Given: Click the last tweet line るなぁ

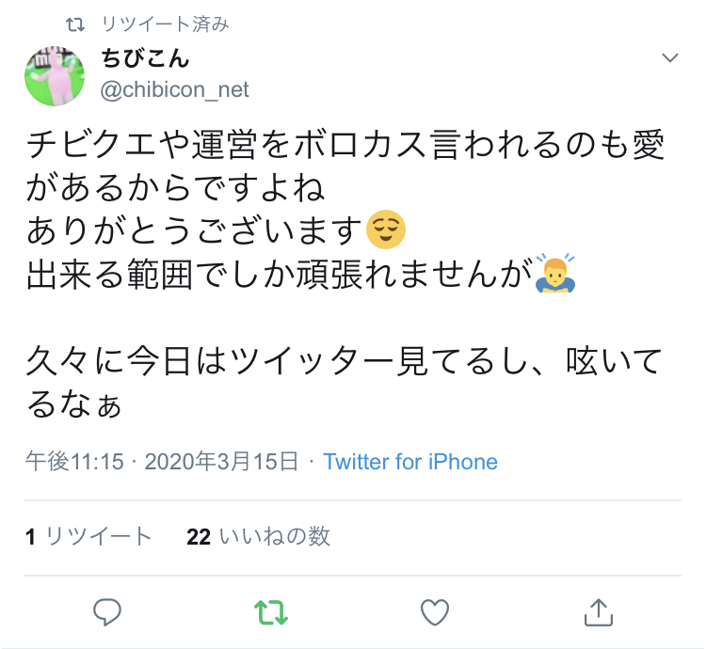Looking at the screenshot, I should tap(73, 404).
